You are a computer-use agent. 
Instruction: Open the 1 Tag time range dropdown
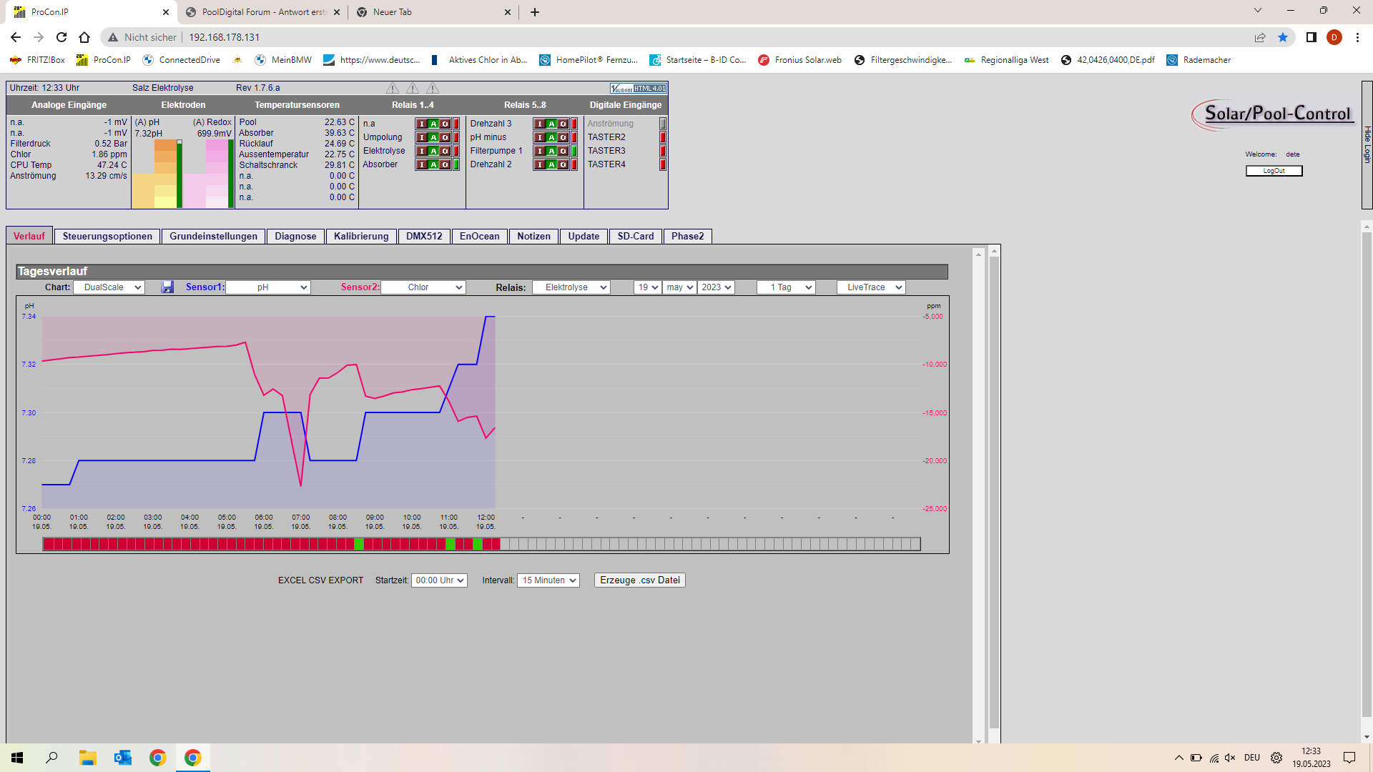coord(787,287)
